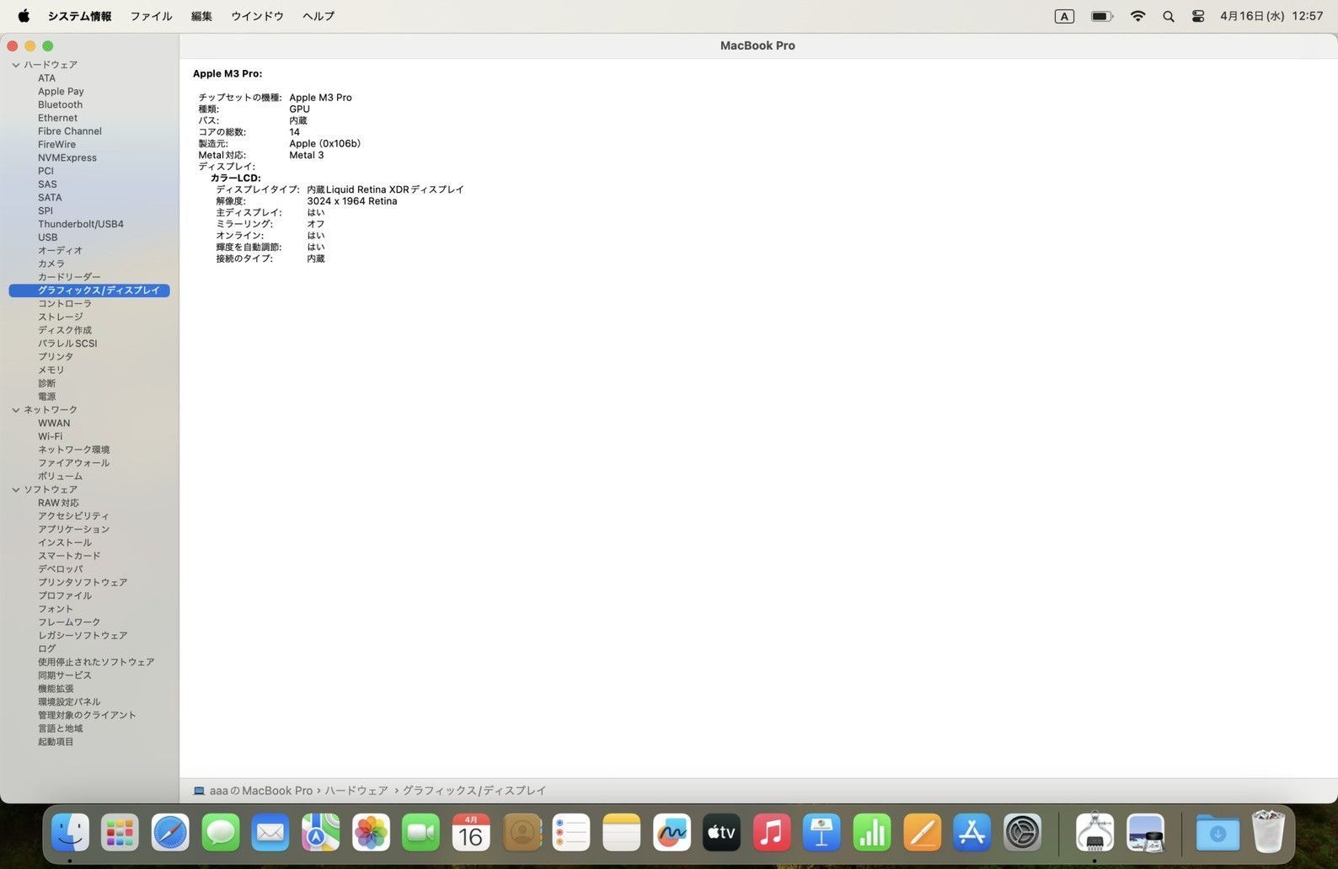1338x869 pixels.
Task: Click System Information chip icon in Dock
Action: pos(1094,833)
